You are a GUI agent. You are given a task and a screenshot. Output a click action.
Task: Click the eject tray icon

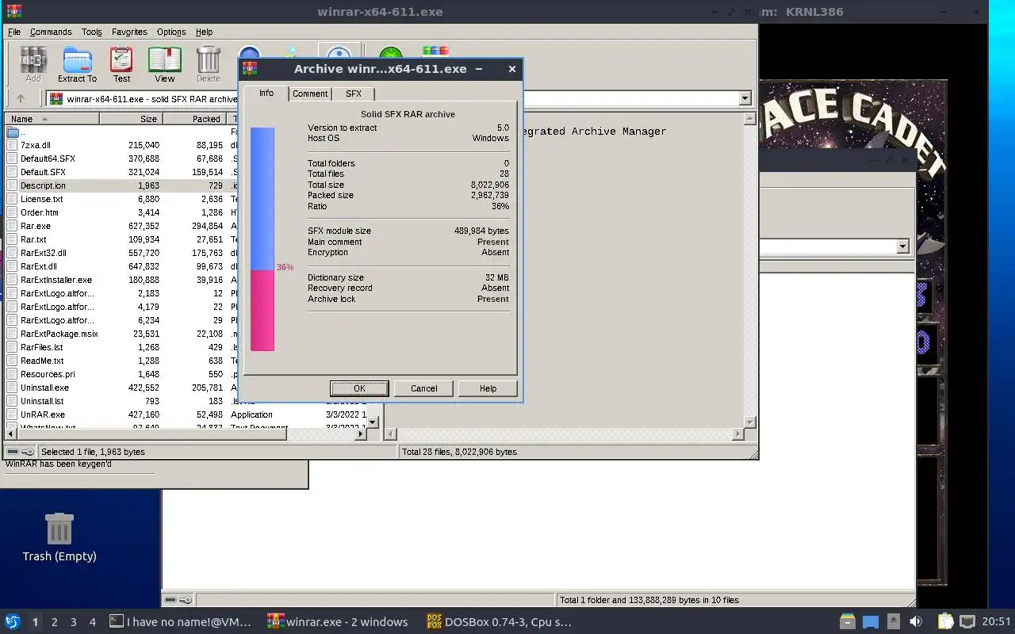click(894, 622)
